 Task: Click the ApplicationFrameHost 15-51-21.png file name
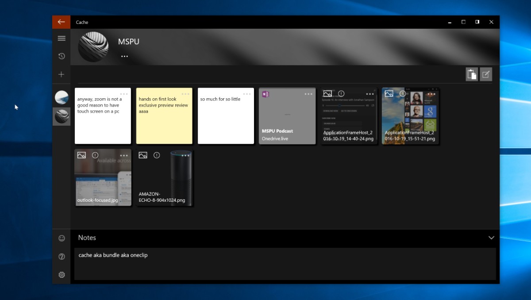[x=410, y=136]
